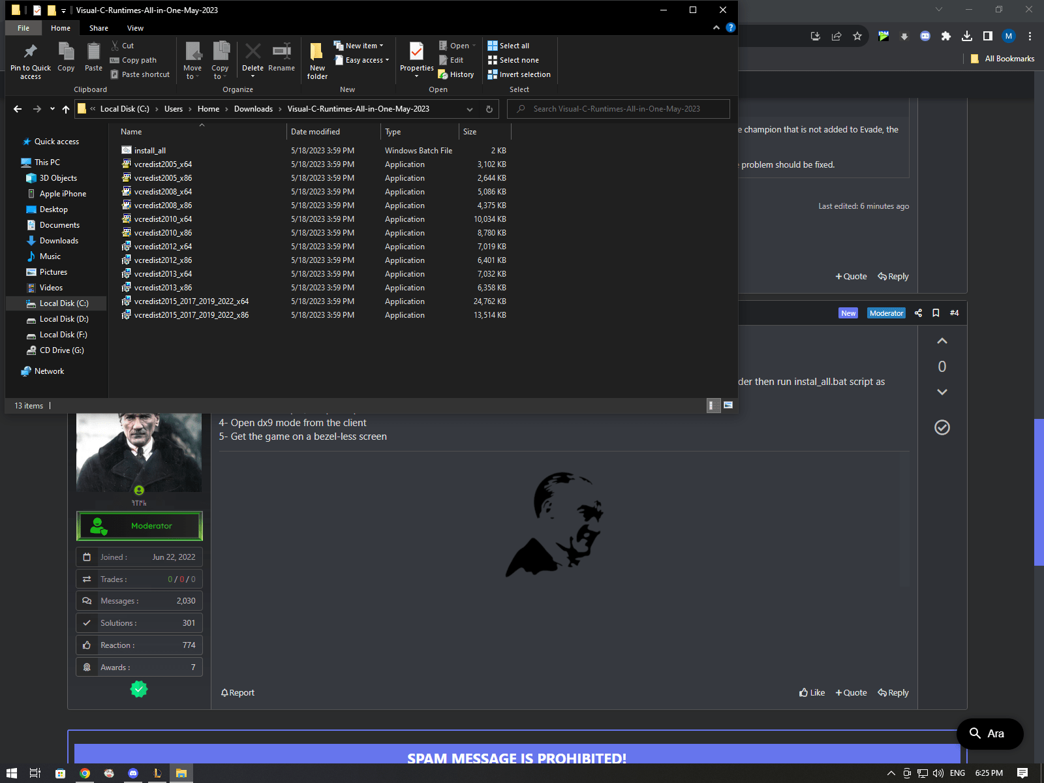Click the Cut command
Image resolution: width=1044 pixels, height=783 pixels.
tap(122, 46)
